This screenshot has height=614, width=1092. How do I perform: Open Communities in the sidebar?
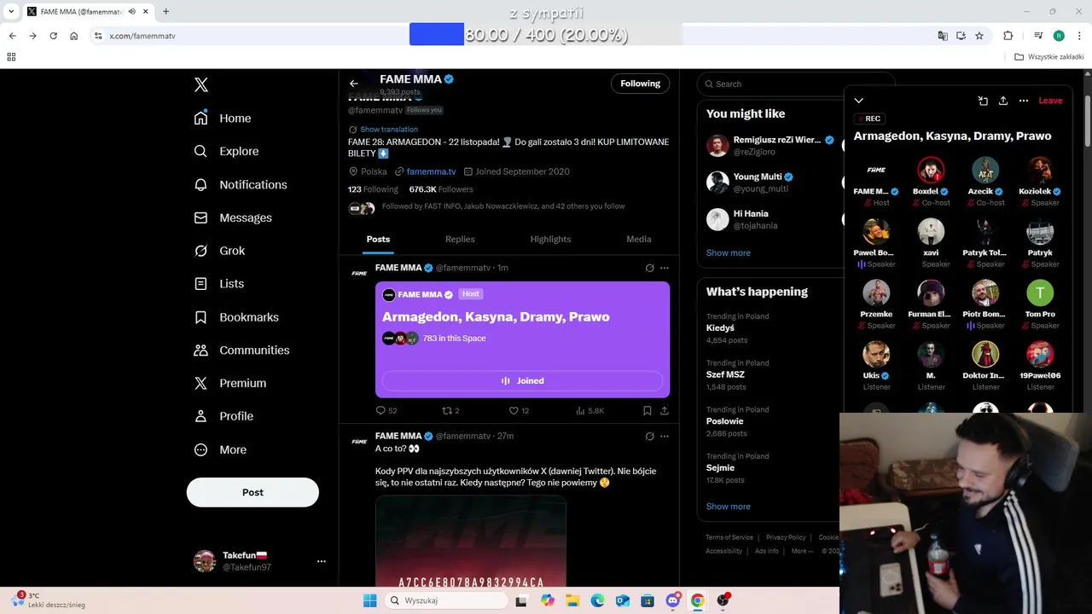(241, 350)
